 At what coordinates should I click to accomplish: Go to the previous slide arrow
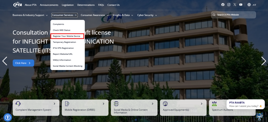(x=5, y=61)
